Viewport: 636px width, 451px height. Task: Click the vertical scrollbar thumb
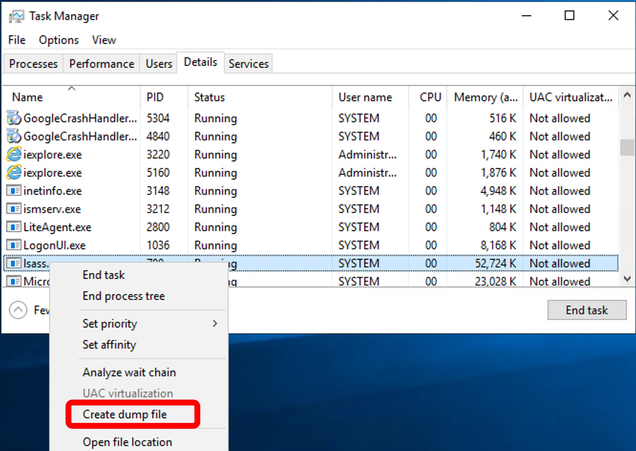[x=627, y=148]
